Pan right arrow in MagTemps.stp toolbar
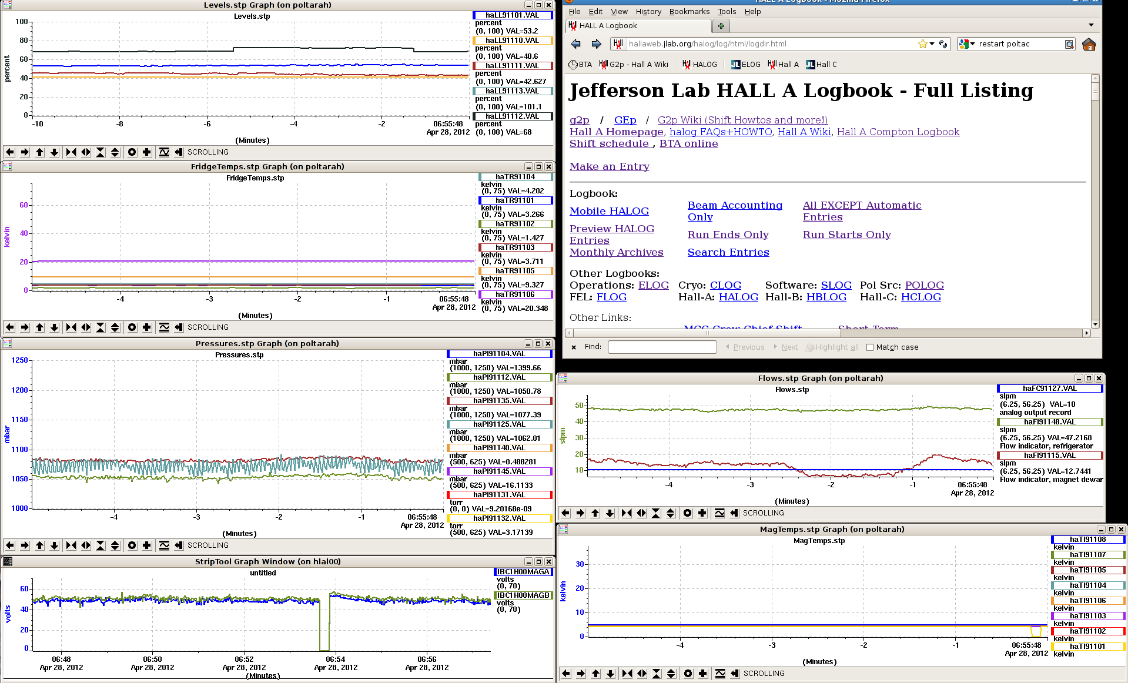The image size is (1128, 683). pyautogui.click(x=581, y=674)
